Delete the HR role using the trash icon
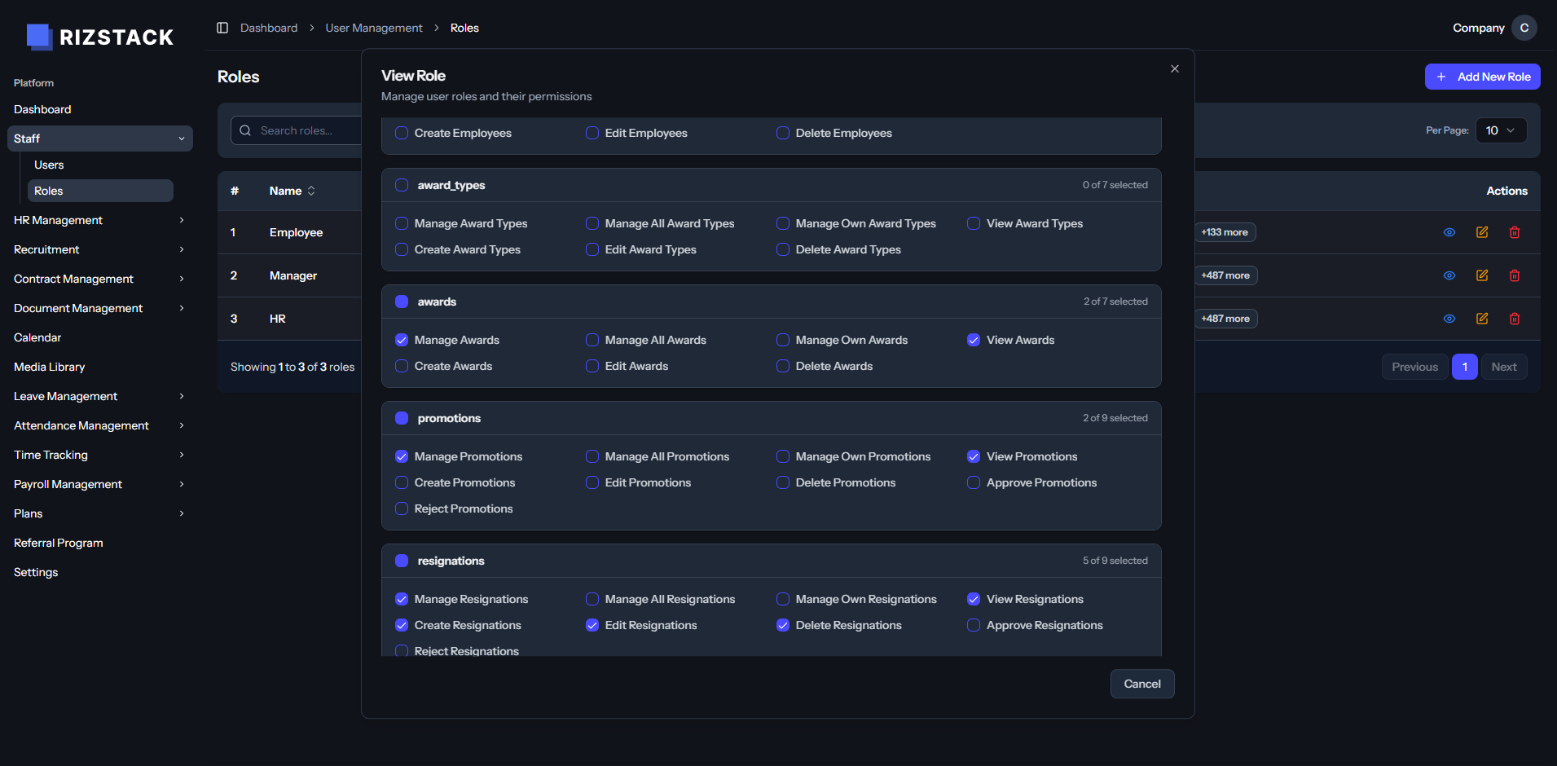The image size is (1557, 766). coord(1515,319)
